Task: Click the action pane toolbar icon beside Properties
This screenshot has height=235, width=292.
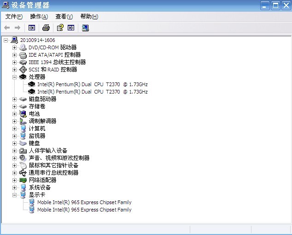Action: point(71,28)
